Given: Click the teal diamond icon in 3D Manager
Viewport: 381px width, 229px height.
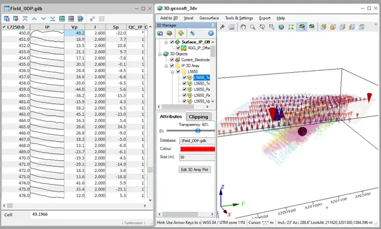Looking at the screenshot, I should coord(192,34).
